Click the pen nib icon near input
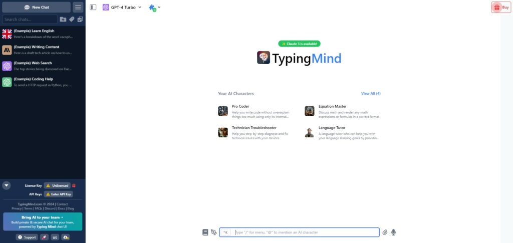The height and width of the screenshot is (243, 513). (x=213, y=232)
